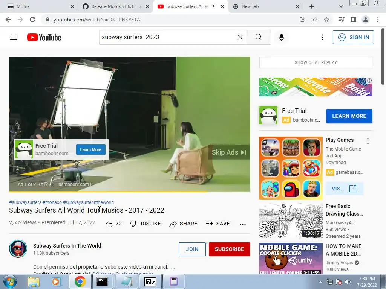
Task: Click the share page icon in address bar
Action: click(x=314, y=20)
